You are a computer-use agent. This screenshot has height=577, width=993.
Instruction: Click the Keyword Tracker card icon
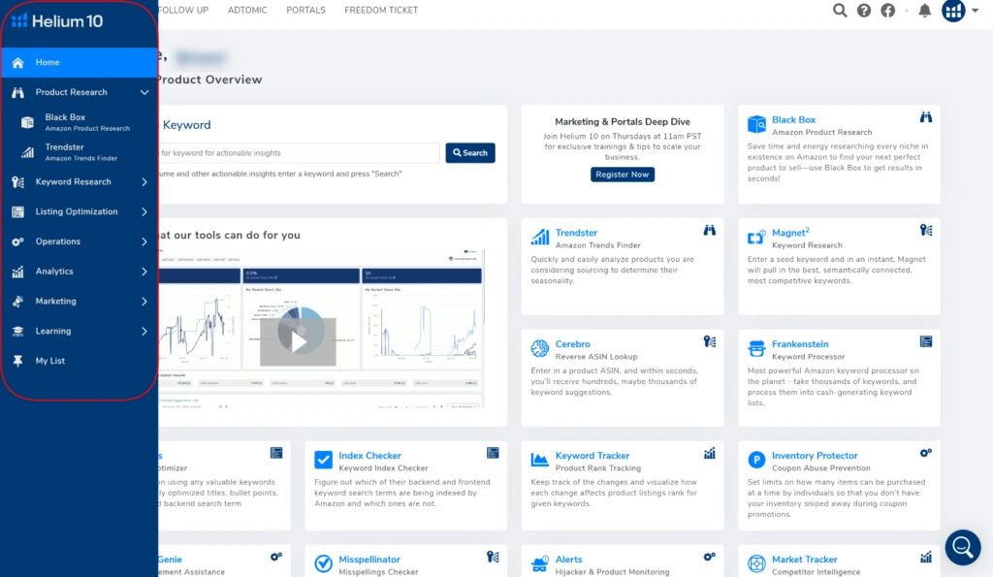coord(539,460)
